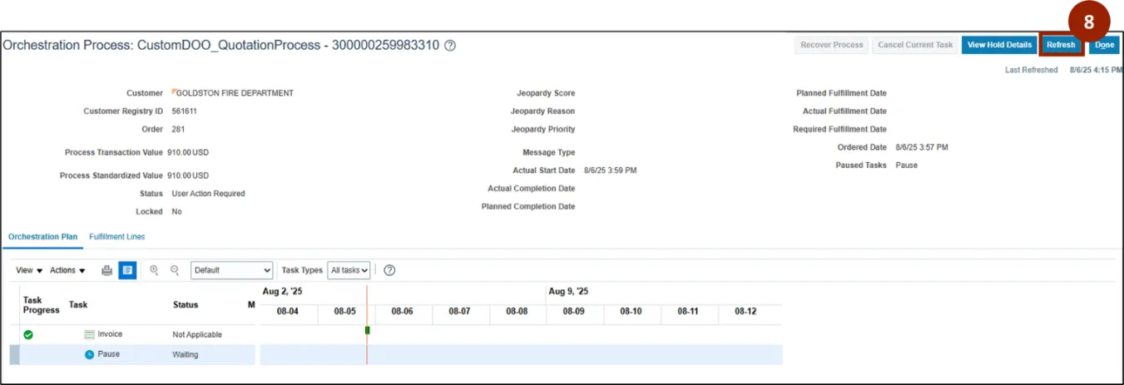The height and width of the screenshot is (385, 1124).
Task: Click the Actual Start Date value 8/6/25 3:59 PM
Action: [611, 170]
